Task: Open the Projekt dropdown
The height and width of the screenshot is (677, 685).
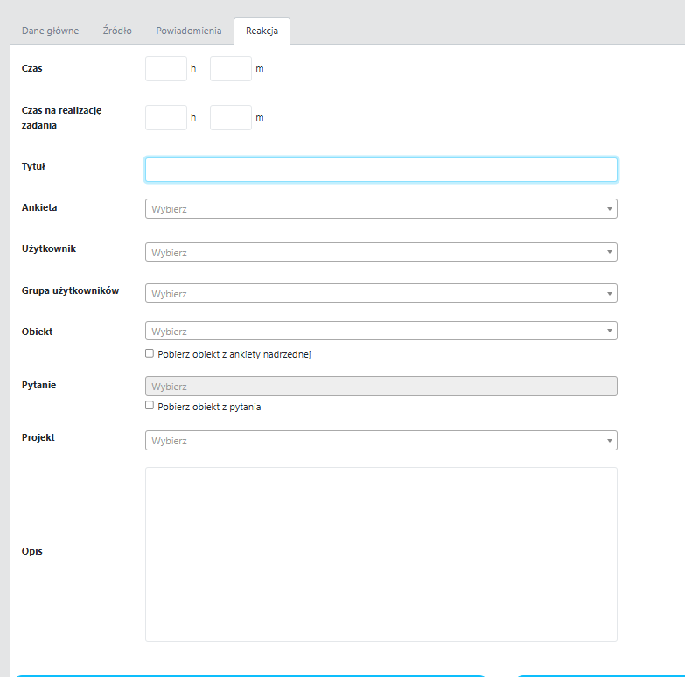Action: 381,440
